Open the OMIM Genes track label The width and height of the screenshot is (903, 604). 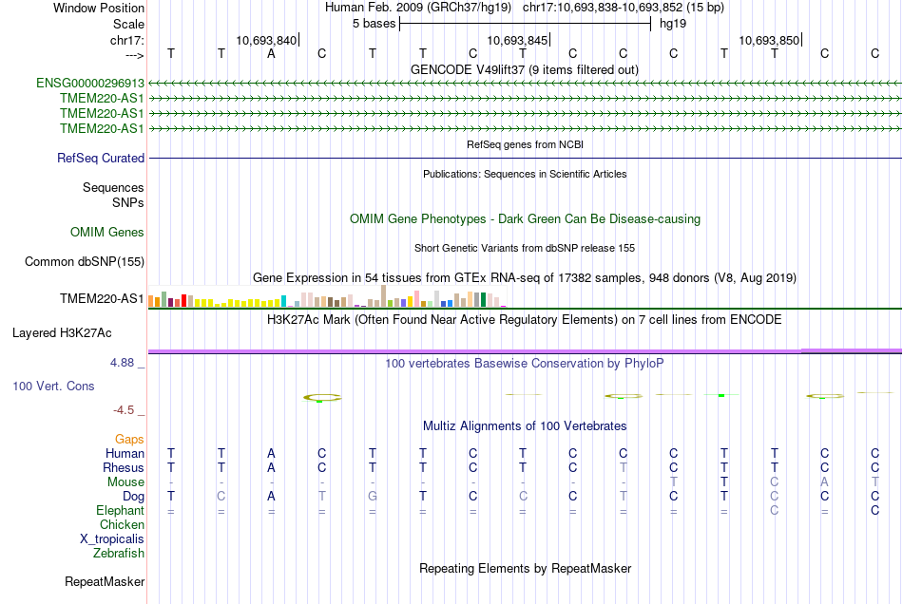106,233
